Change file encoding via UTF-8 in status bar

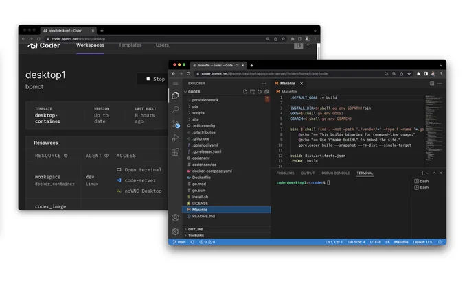coord(375,242)
